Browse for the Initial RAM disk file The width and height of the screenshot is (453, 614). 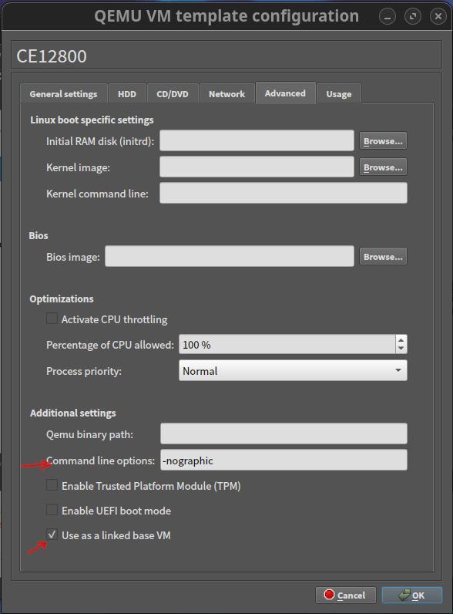383,141
